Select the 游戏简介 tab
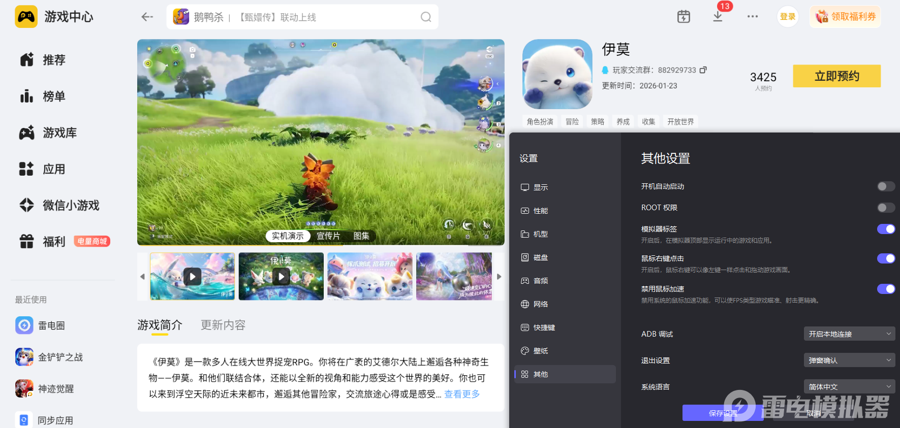This screenshot has width=900, height=428. coord(160,325)
